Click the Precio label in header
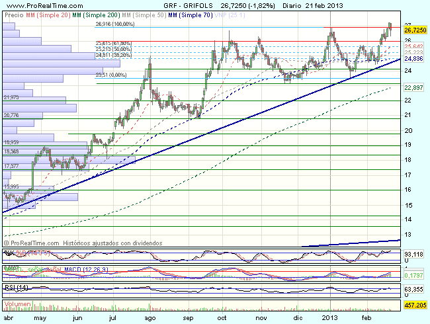This screenshot has height=324, width=430. [12, 14]
